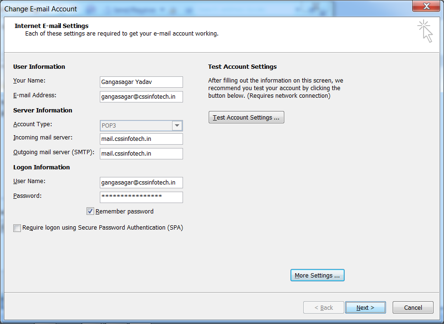
Task: Edit the Incoming mail server field
Action: pyautogui.click(x=141, y=139)
